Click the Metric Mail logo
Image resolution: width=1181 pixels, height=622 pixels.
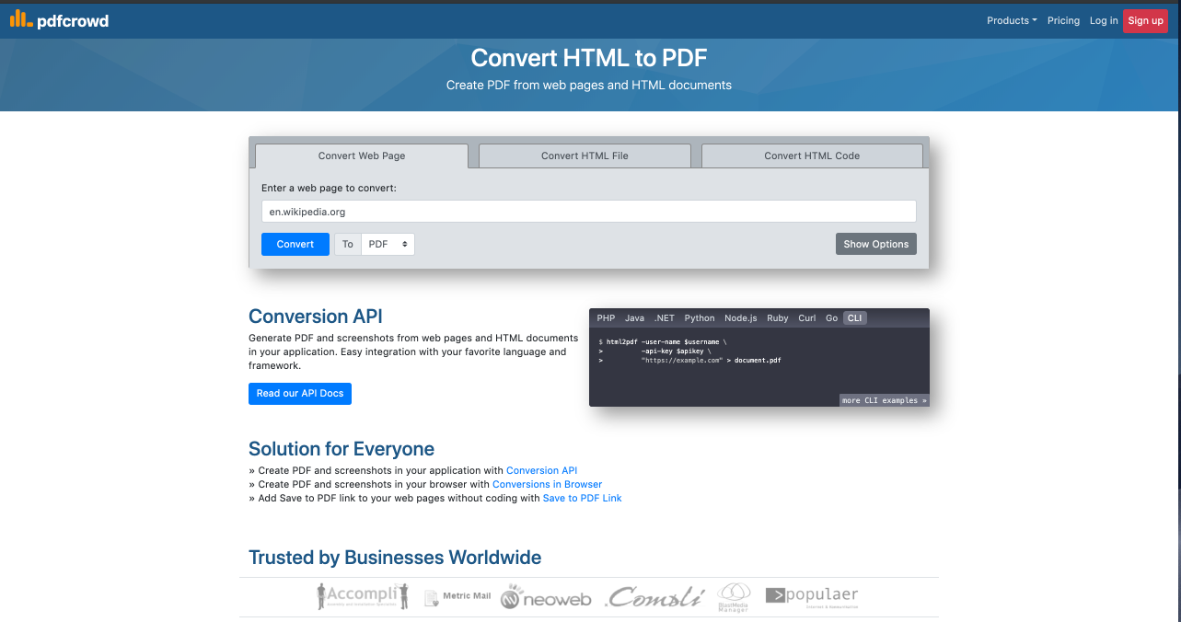coord(457,596)
